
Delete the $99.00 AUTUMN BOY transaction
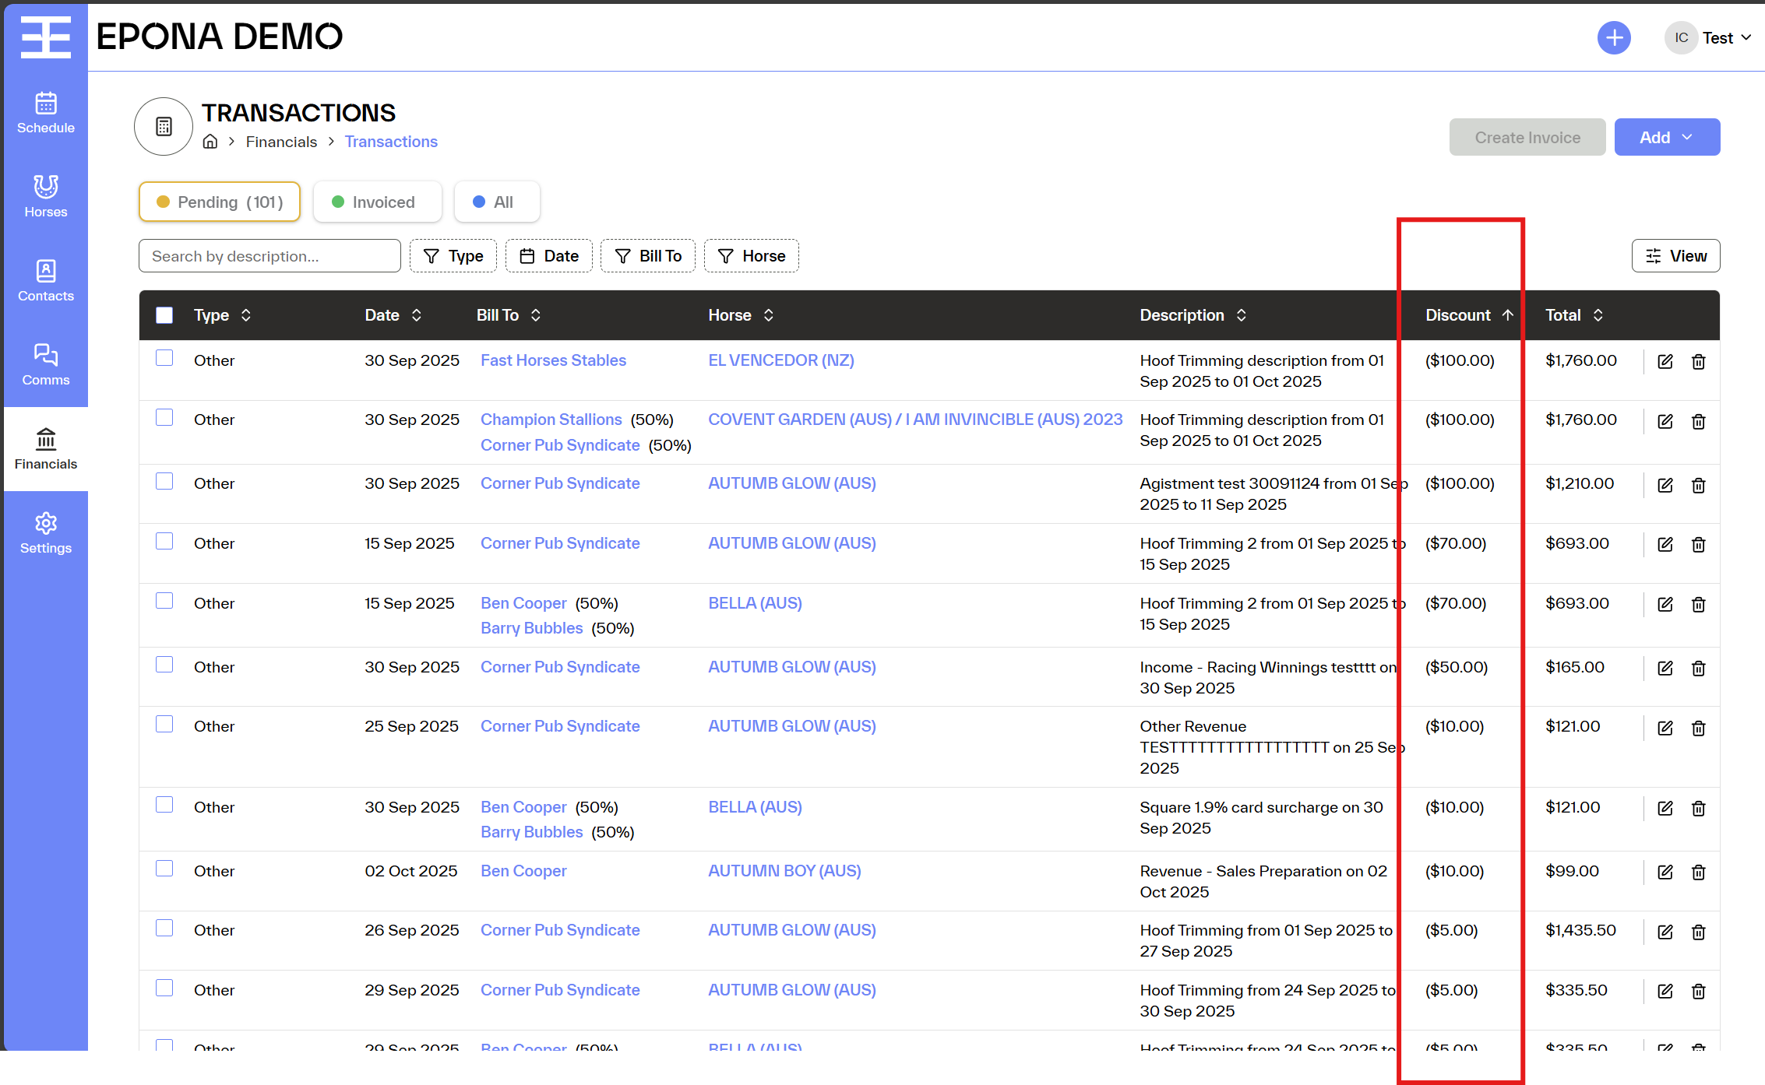[1698, 872]
